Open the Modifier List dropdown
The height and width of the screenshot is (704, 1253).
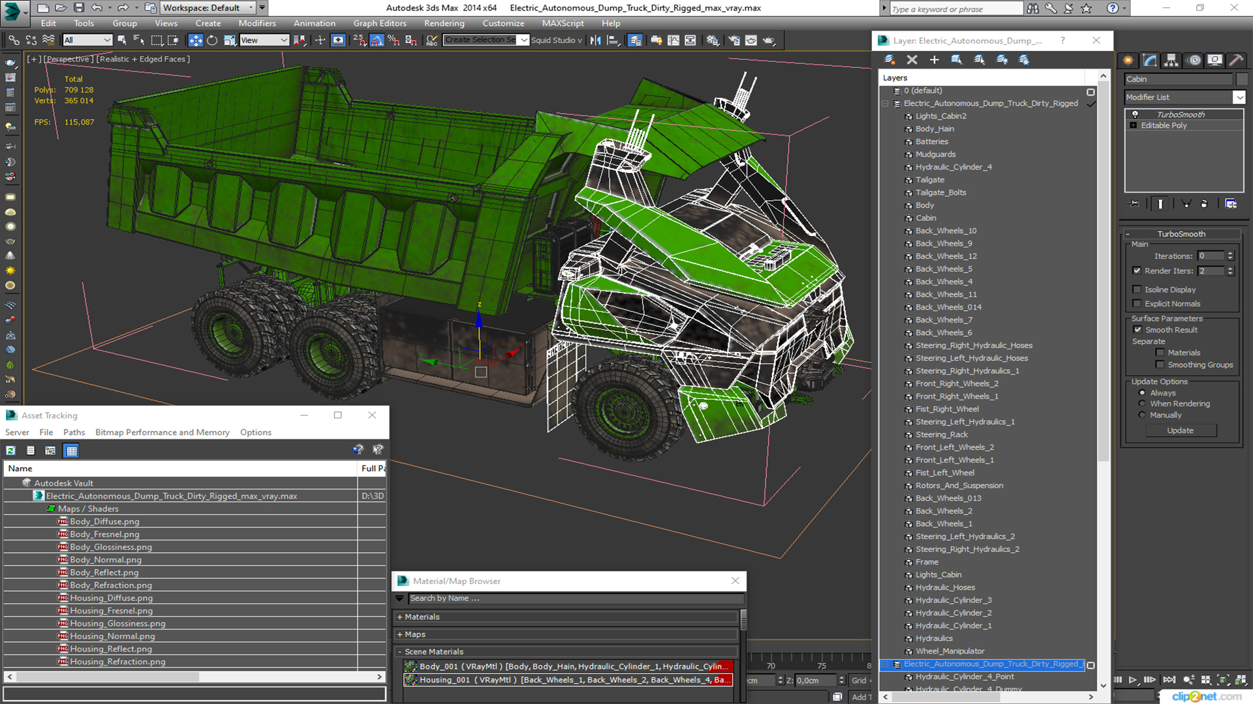click(x=1239, y=97)
